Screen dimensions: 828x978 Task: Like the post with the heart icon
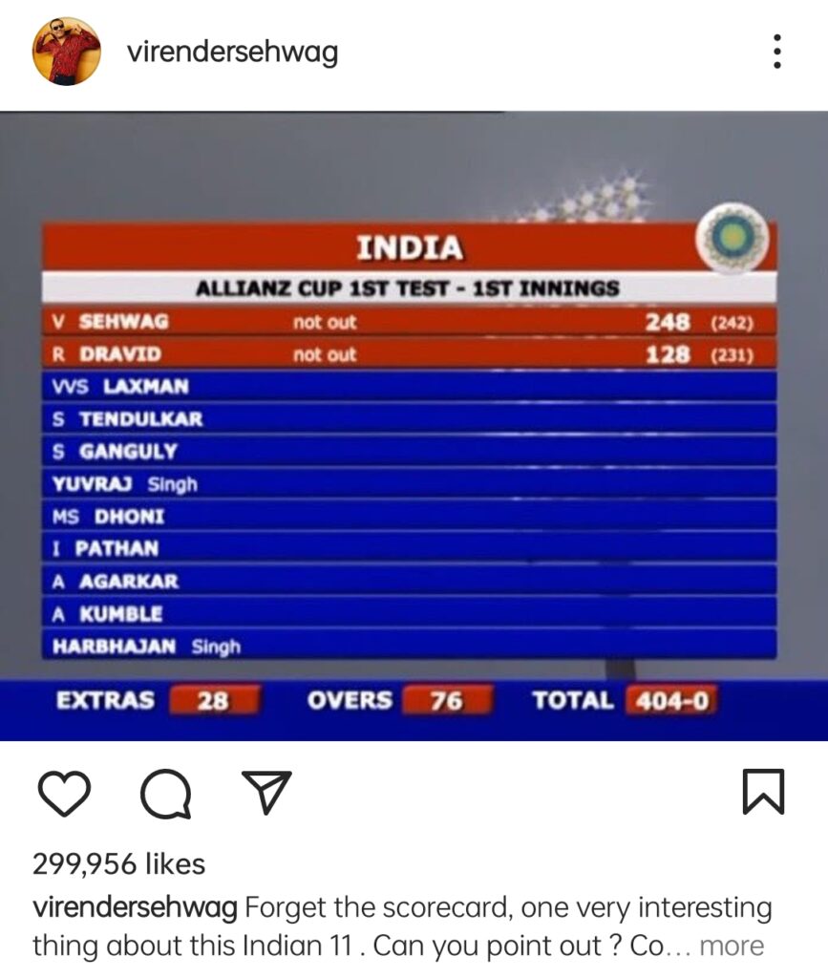tap(64, 794)
